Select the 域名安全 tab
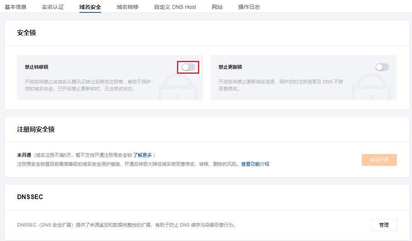Viewport: 412px width, 241px height. coord(90,7)
